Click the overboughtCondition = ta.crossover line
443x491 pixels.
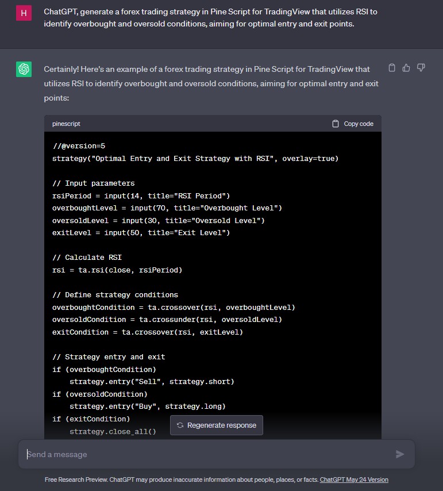174,307
